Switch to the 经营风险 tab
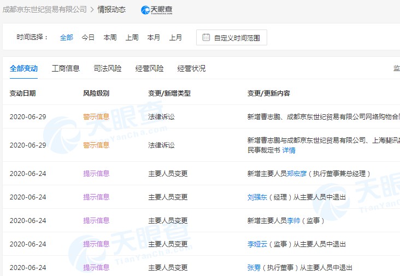The width and height of the screenshot is (400, 276). coord(149,68)
